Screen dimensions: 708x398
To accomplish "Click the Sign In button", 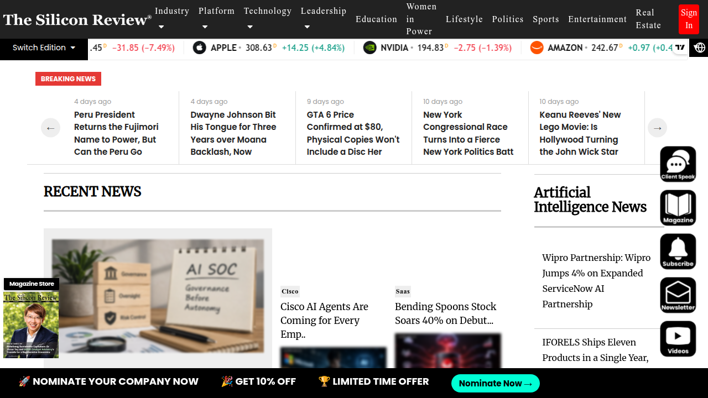I will coord(689,19).
